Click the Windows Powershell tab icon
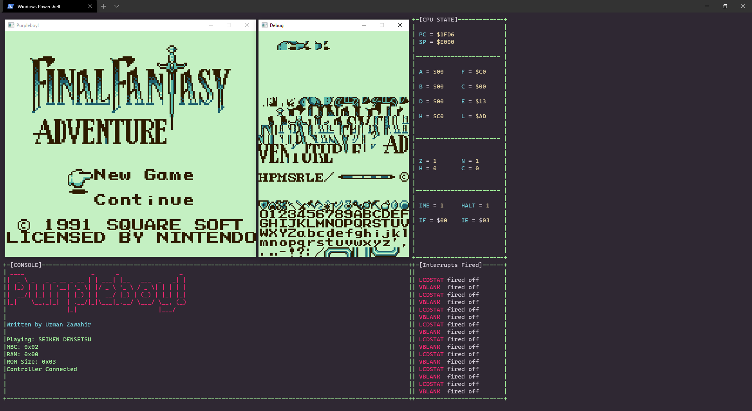The height and width of the screenshot is (411, 752). coord(11,6)
